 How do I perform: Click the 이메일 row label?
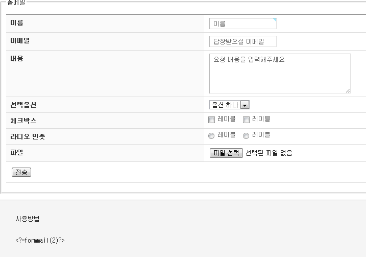20,40
